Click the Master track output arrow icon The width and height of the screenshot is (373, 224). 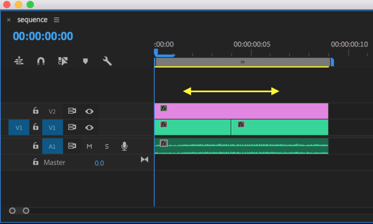coord(144,159)
